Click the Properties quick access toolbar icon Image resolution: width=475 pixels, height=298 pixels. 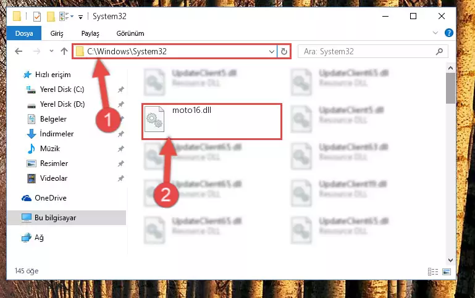pos(37,16)
